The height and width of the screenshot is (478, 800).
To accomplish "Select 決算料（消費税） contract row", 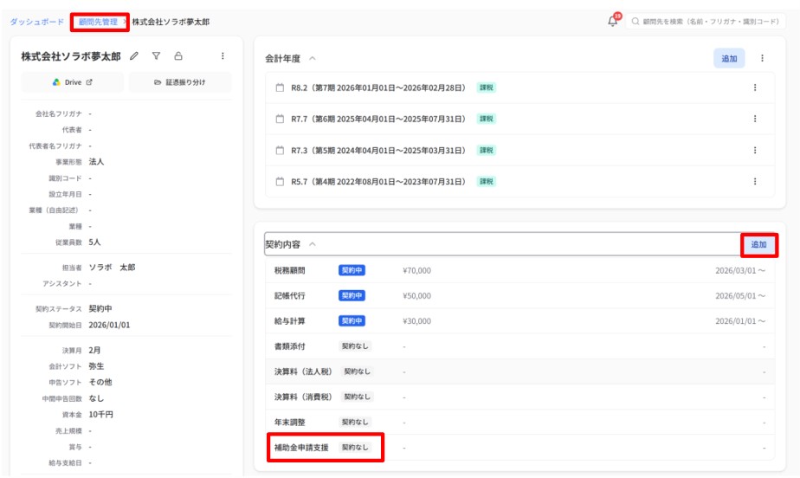I will point(519,397).
